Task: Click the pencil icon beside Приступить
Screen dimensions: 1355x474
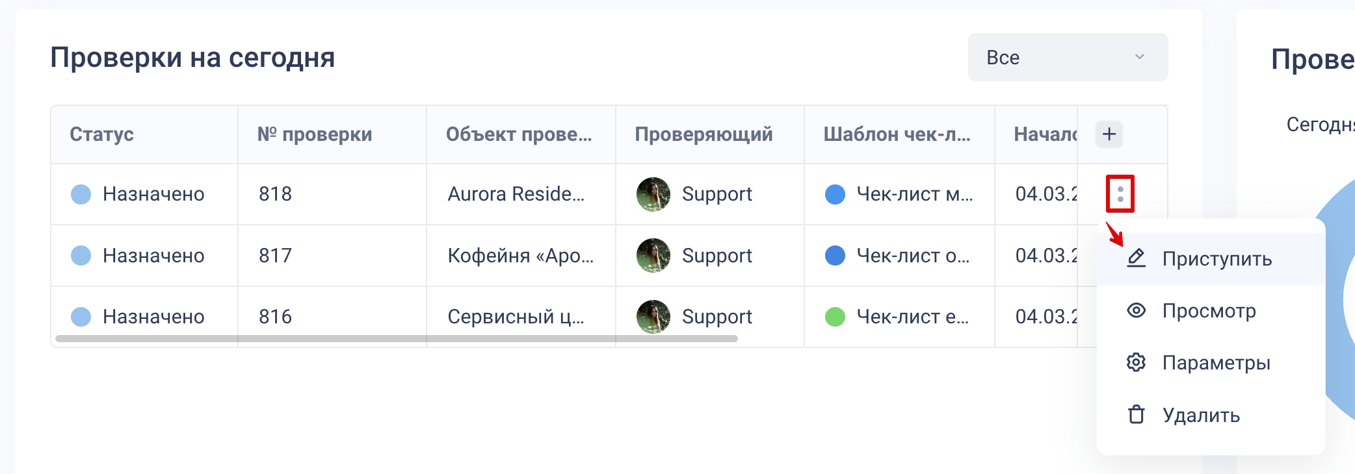Action: (1136, 258)
